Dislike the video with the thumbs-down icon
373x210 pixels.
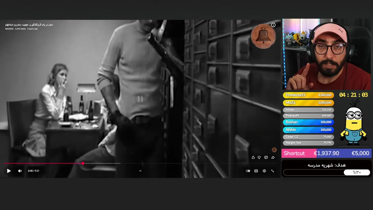pos(259,157)
